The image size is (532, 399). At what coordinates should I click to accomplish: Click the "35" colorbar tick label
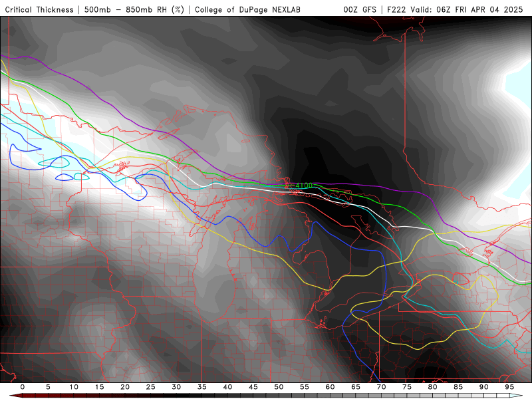tap(202, 387)
